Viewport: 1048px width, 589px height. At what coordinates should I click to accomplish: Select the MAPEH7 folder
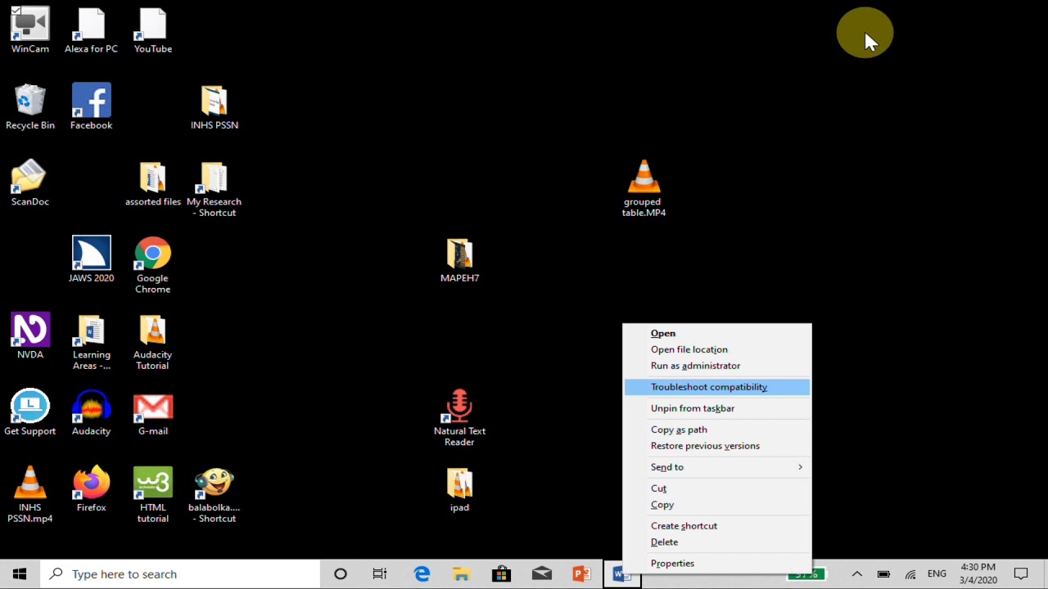point(459,260)
